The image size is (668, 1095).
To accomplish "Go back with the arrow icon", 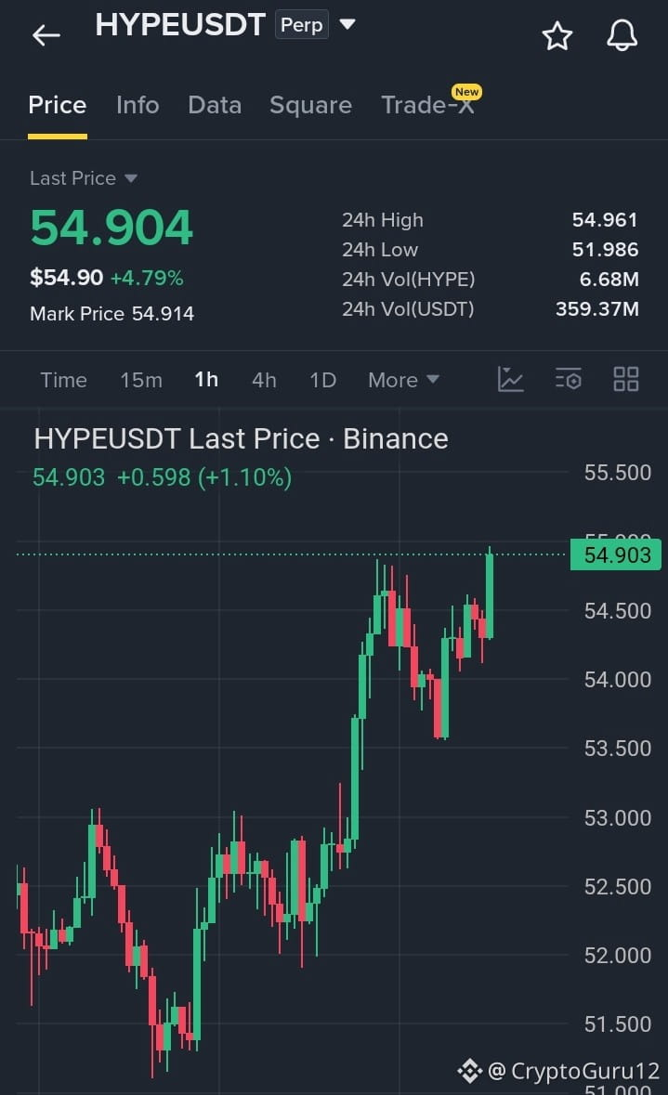I will click(x=46, y=35).
